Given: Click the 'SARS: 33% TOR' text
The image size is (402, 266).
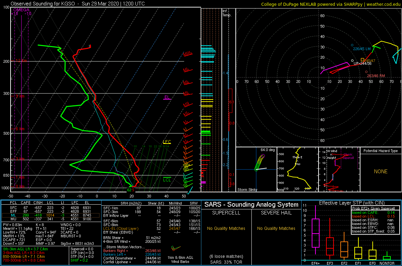Looking at the screenshot, I should coord(226,262).
